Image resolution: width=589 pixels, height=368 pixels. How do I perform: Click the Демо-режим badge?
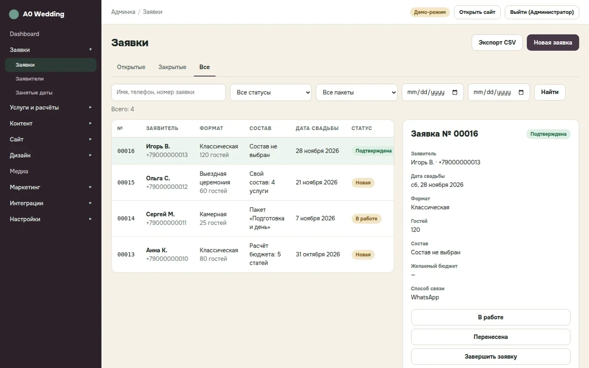pyautogui.click(x=430, y=12)
